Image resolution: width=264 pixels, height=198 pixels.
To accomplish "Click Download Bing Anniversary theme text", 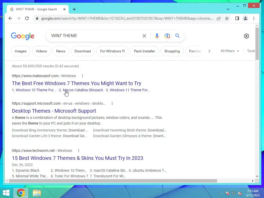I will (50, 130).
